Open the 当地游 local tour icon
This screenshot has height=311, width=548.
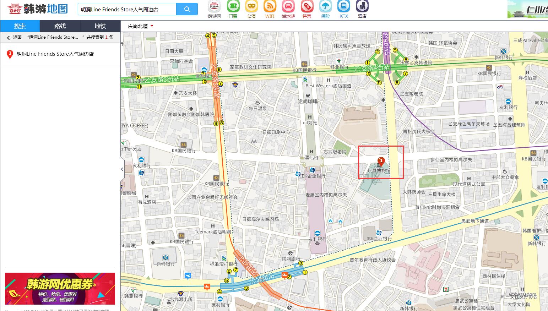pos(288,6)
